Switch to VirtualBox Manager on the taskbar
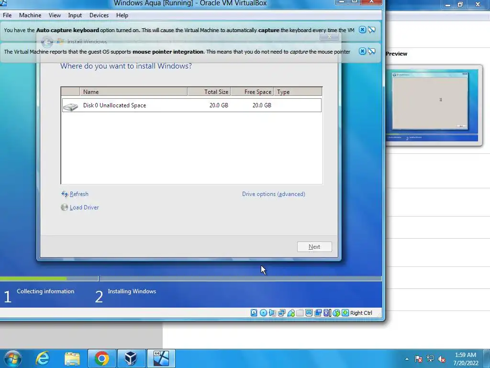The width and height of the screenshot is (490, 368). pyautogui.click(x=131, y=358)
